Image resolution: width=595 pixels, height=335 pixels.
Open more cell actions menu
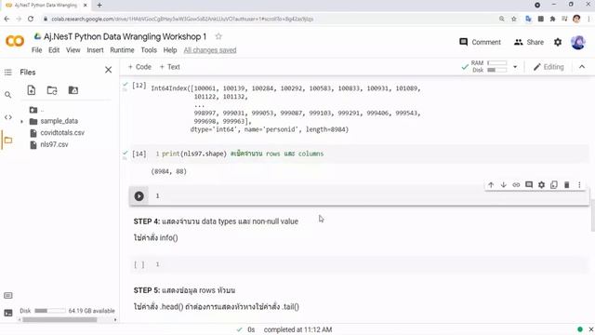click(579, 185)
